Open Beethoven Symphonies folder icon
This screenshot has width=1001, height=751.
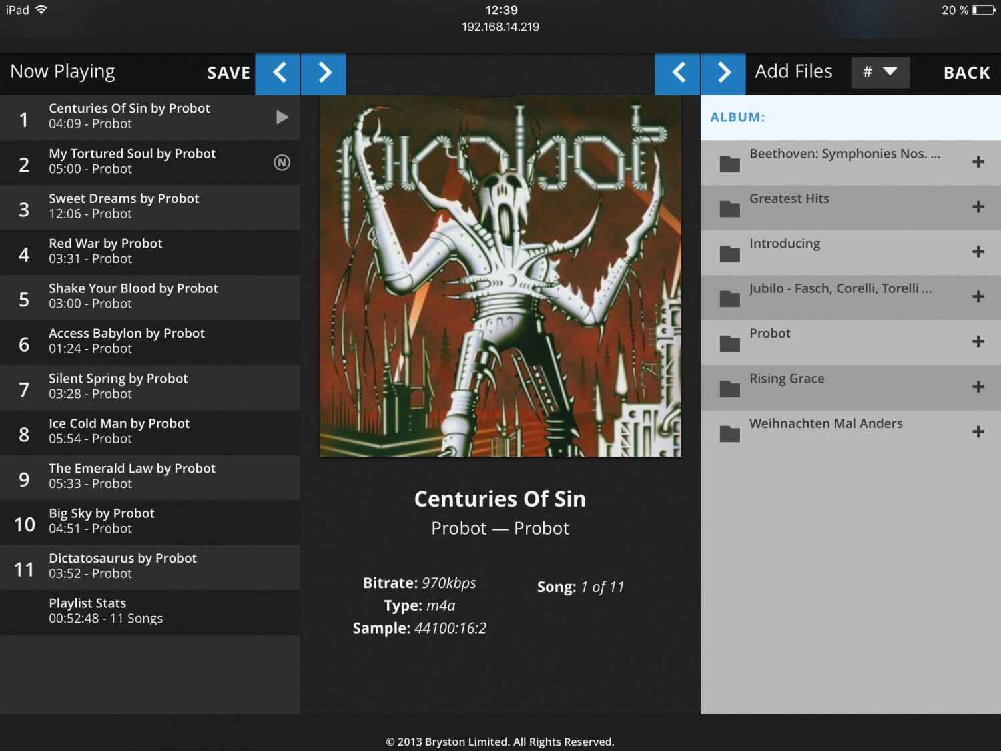click(730, 164)
